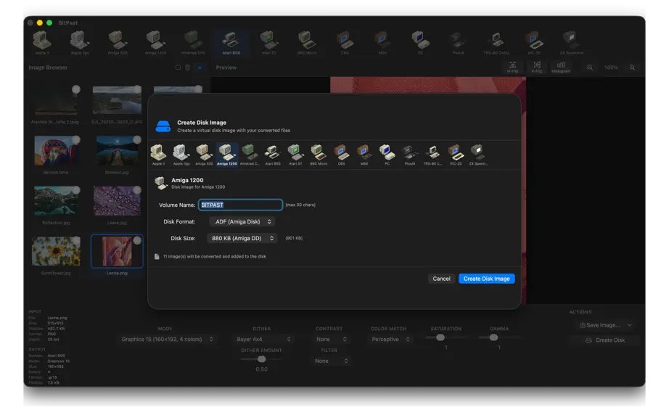669x418 pixels.
Task: Flip preview horizontally with H-Flip
Action: click(x=512, y=67)
